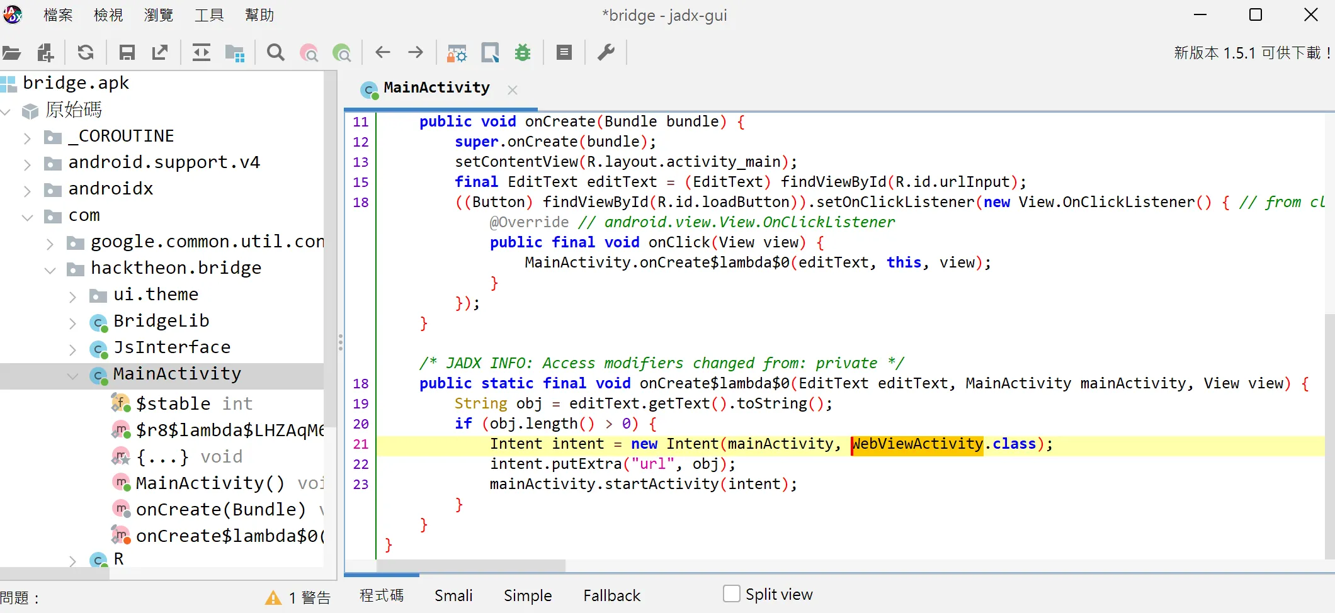This screenshot has width=1335, height=613.
Task: Reload files with the refresh icon
Action: pyautogui.click(x=86, y=53)
